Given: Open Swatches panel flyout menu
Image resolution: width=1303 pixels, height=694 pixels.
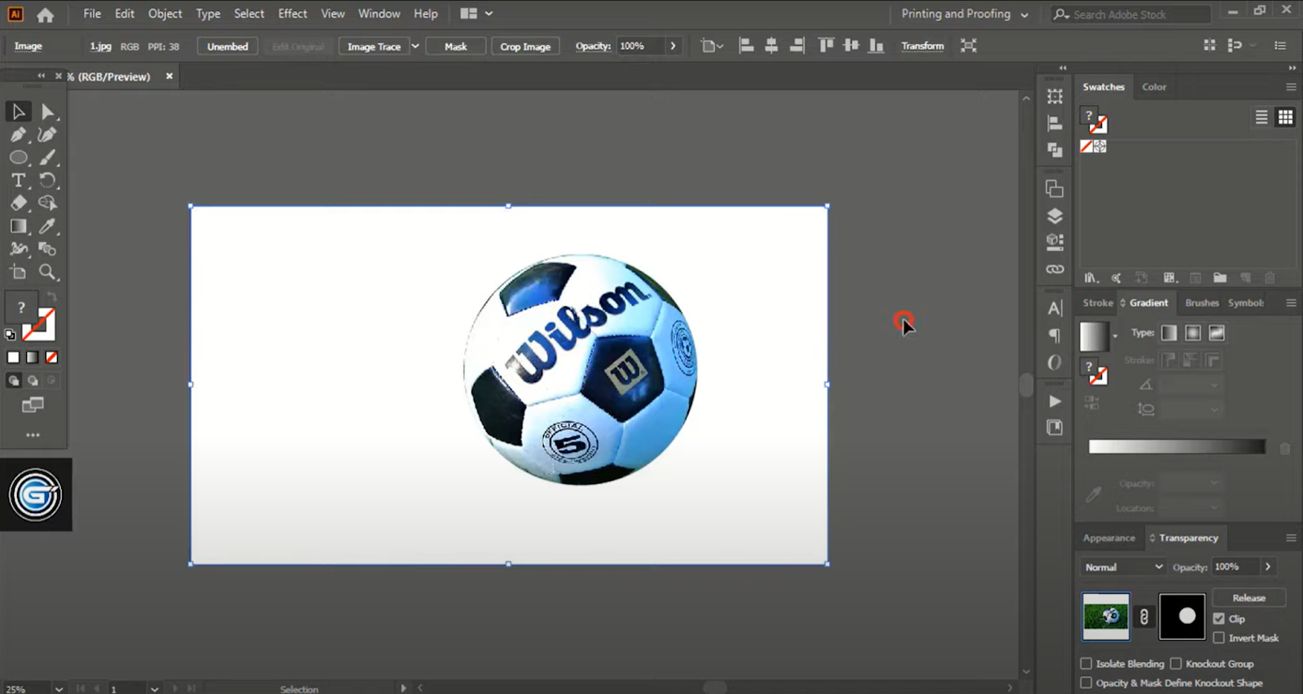Looking at the screenshot, I should [x=1291, y=87].
